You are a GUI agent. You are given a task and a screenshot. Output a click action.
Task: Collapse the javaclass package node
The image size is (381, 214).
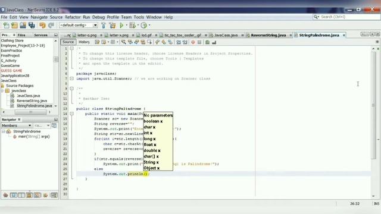pyautogui.click(x=2, y=91)
